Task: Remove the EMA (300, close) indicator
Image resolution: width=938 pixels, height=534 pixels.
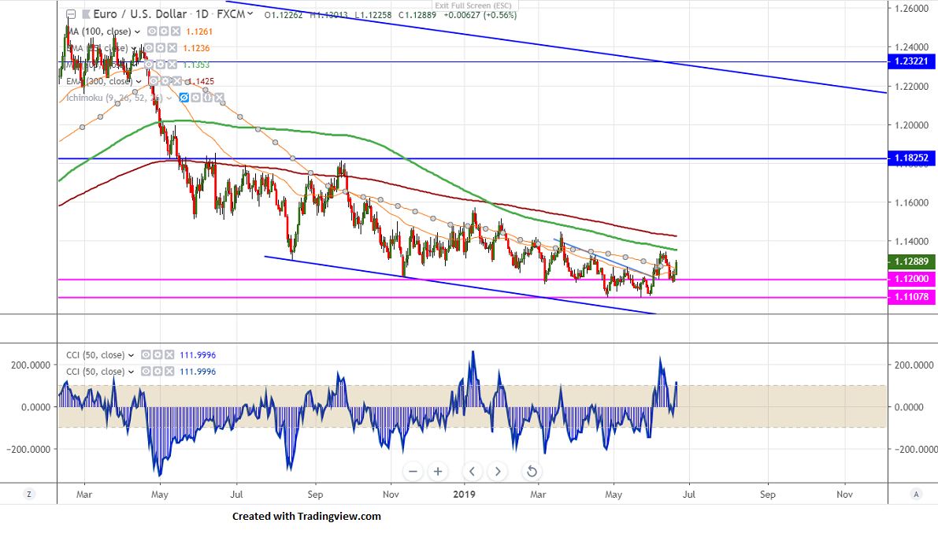Action: click(x=176, y=81)
